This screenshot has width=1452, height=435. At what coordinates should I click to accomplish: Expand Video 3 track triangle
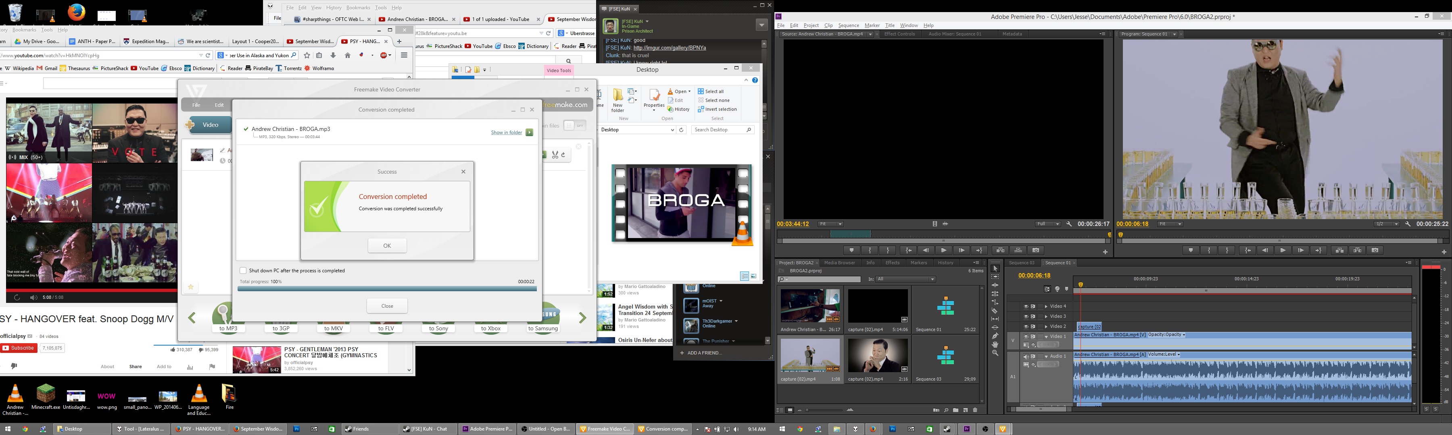tap(1046, 317)
